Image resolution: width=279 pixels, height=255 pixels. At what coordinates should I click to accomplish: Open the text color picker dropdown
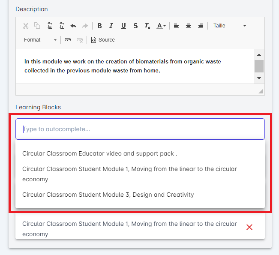(161, 26)
